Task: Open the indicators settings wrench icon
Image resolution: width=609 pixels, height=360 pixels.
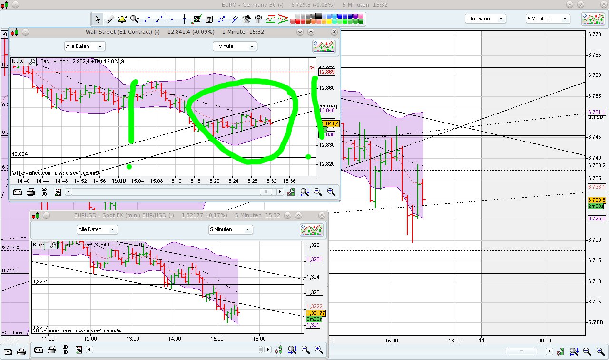Action: point(246,19)
